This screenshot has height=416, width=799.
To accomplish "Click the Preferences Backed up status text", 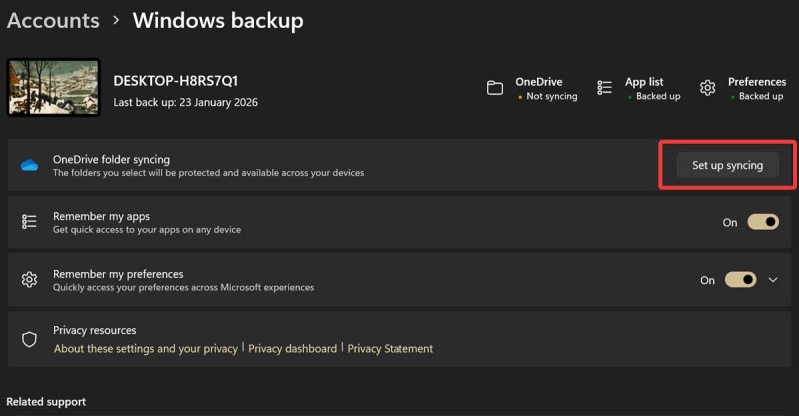I will tap(760, 97).
